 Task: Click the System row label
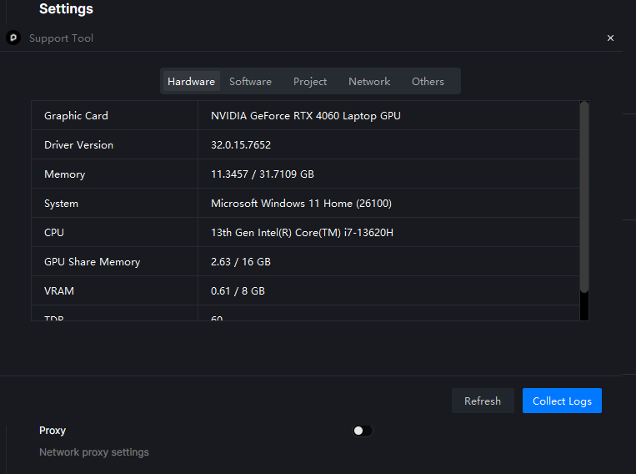click(x=61, y=204)
